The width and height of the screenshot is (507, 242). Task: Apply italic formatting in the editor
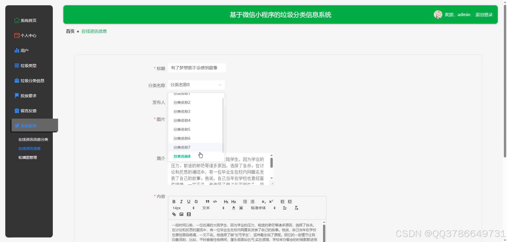pos(181,201)
